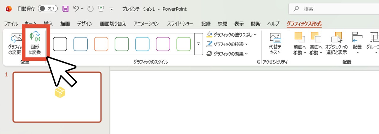Apply the black outline graphic style
This screenshot has width=379, height=134.
(60, 44)
